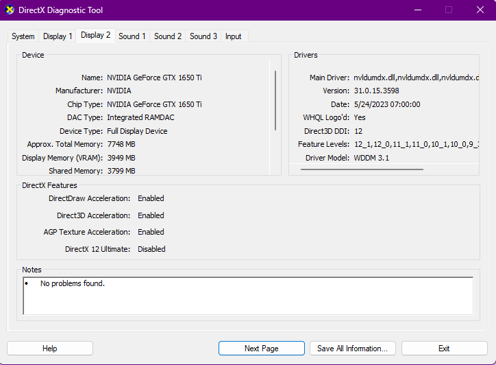Click the AGP Texture Acceleration Enabled value
Image resolution: width=496 pixels, height=365 pixels.
pyautogui.click(x=151, y=232)
